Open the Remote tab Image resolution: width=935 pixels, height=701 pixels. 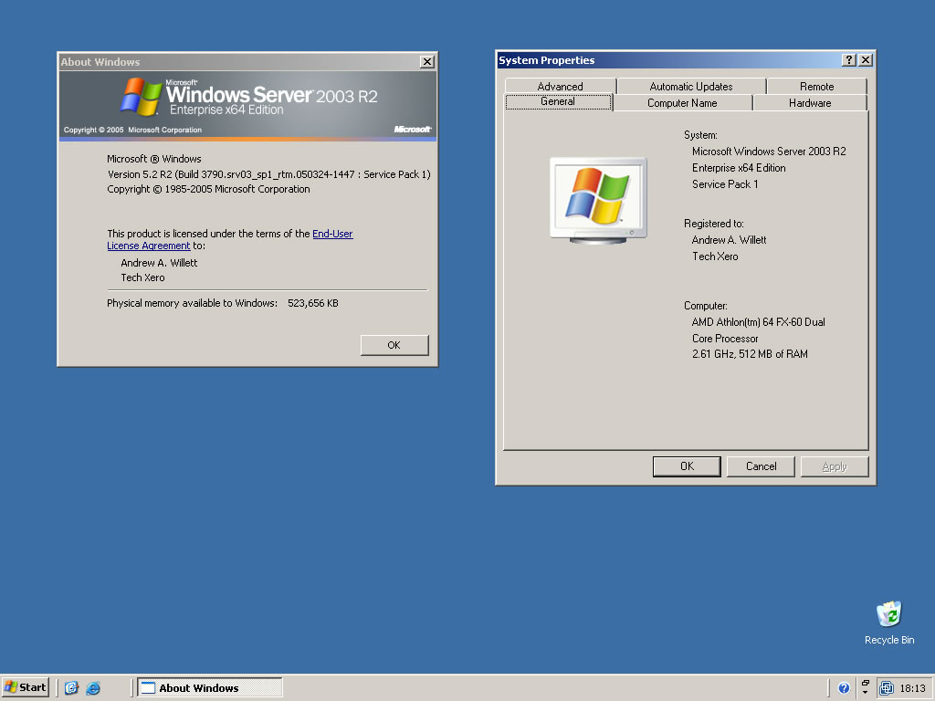[x=816, y=87]
